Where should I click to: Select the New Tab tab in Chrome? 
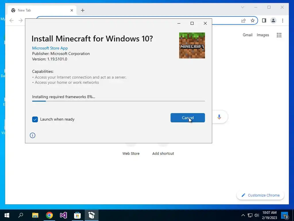[42, 10]
